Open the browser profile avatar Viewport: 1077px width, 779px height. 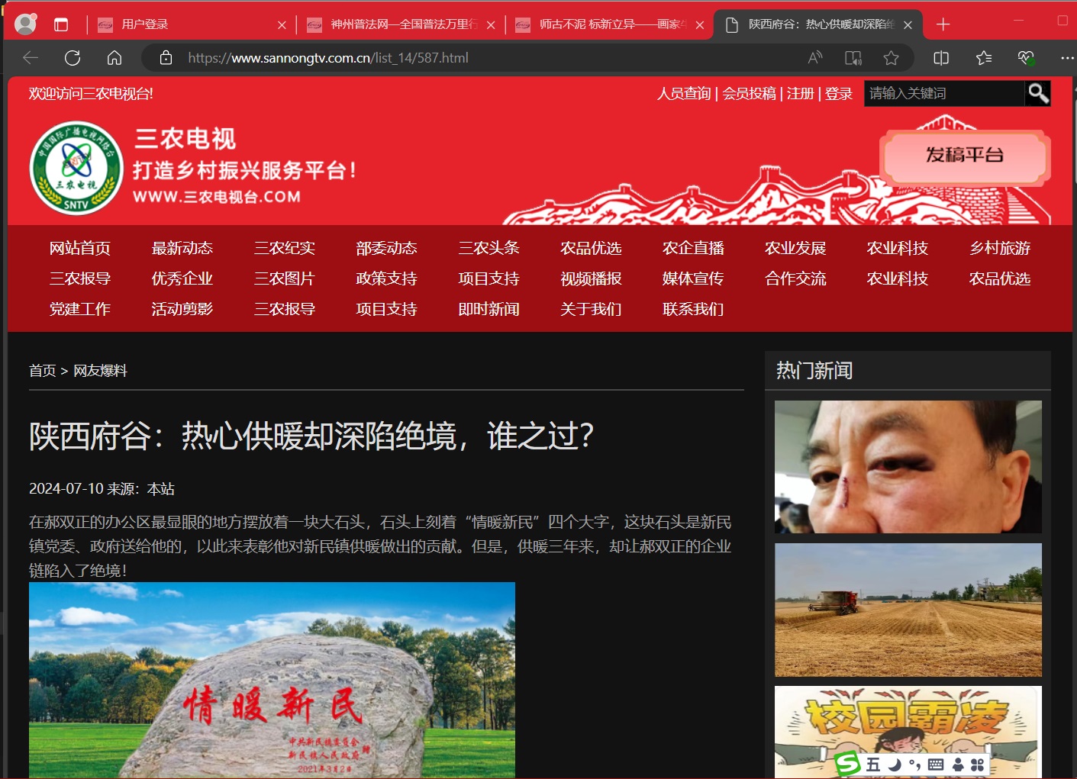click(x=25, y=24)
